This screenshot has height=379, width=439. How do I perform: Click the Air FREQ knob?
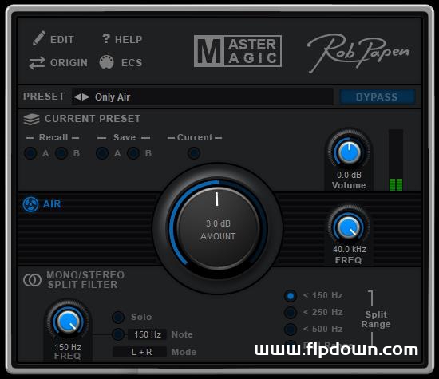tap(349, 227)
